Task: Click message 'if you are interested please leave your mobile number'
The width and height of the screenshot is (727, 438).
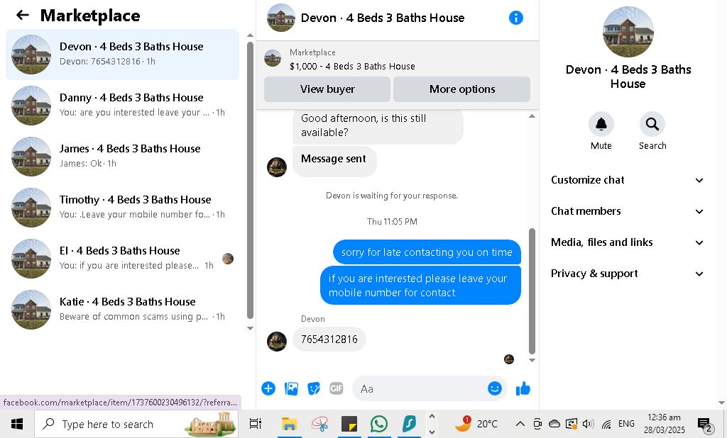Action: [420, 285]
